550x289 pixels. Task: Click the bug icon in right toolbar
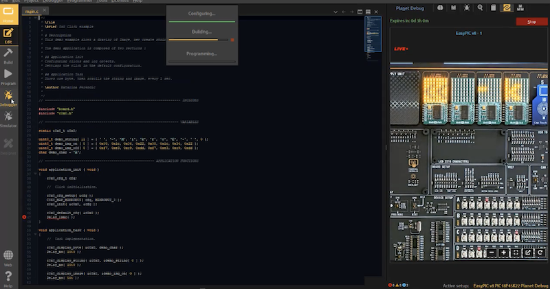point(467,8)
